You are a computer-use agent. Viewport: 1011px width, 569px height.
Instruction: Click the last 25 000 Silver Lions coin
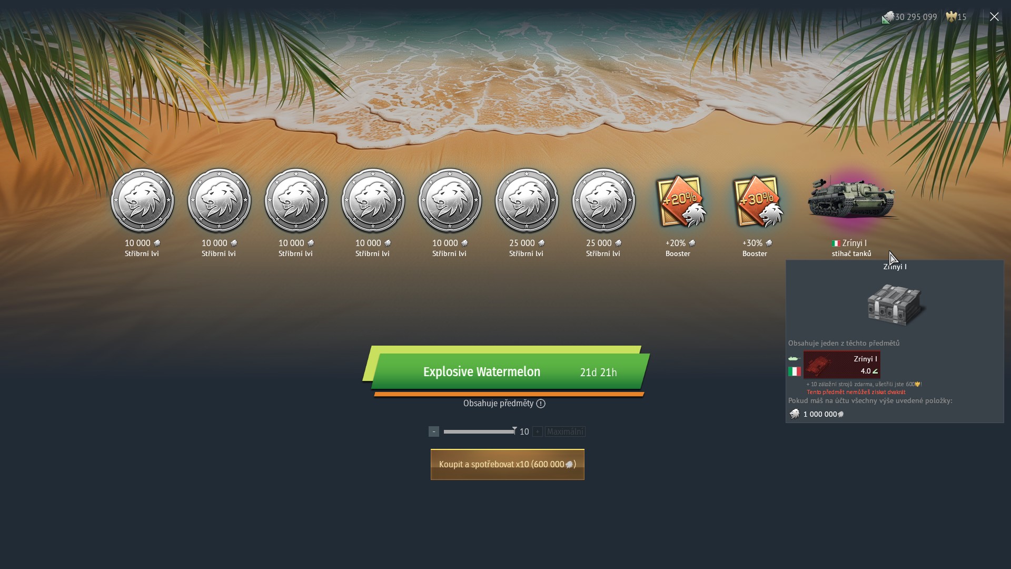603,200
